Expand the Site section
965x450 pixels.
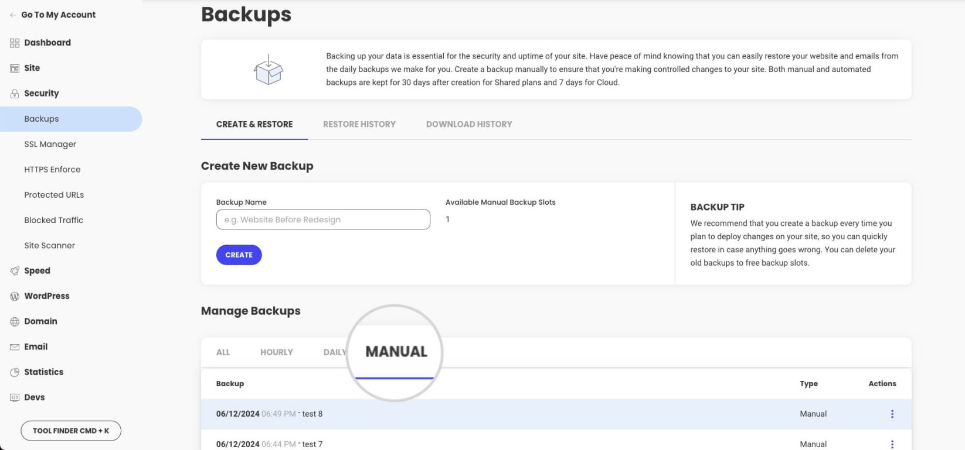[32, 68]
